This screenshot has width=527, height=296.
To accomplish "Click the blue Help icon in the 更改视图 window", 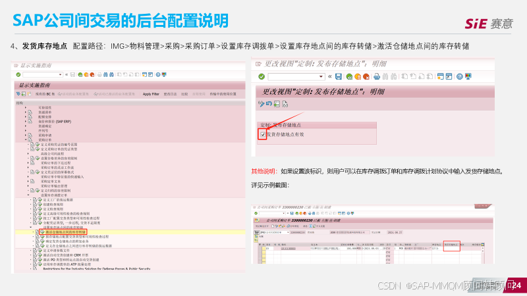I will pos(459,76).
